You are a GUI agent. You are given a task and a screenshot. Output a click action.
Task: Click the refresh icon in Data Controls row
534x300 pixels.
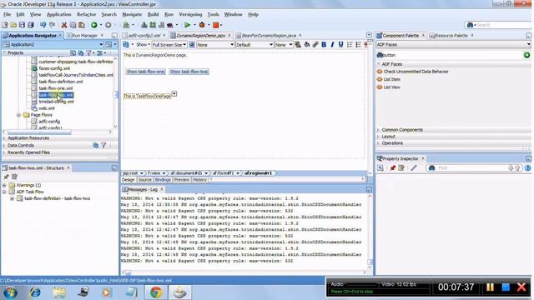point(96,145)
